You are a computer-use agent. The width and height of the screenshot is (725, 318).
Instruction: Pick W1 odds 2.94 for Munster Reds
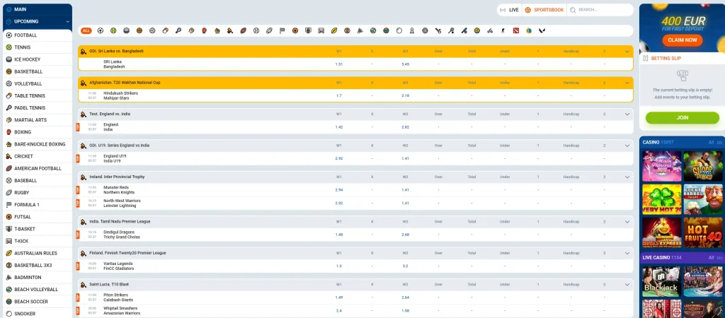click(x=339, y=189)
